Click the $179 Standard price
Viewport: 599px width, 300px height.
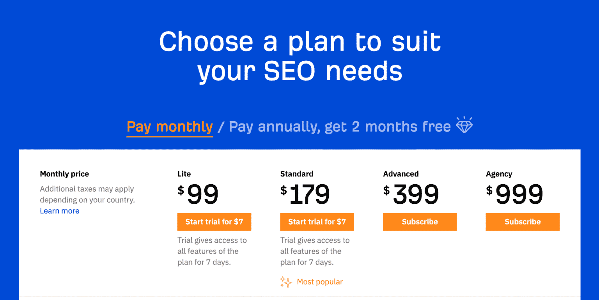pyautogui.click(x=305, y=194)
